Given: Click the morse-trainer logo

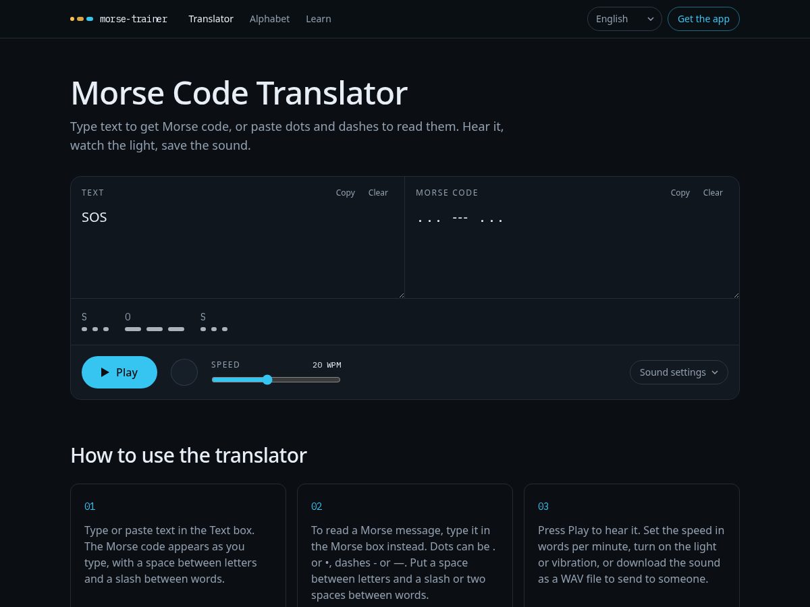Looking at the screenshot, I should 119,19.
